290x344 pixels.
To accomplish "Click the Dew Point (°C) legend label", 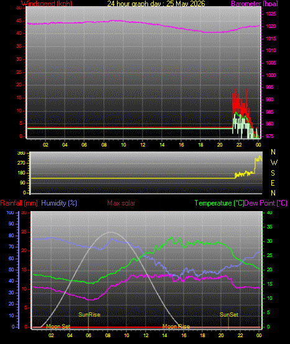I will [x=266, y=203].
